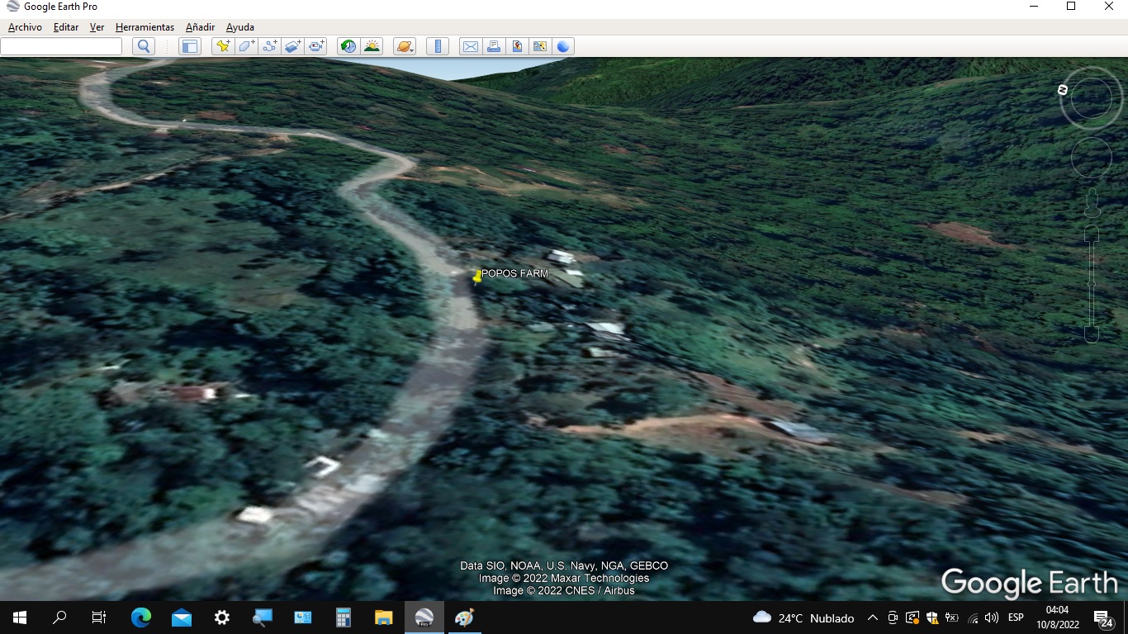
Task: Click the Print toolbar button
Action: point(494,46)
